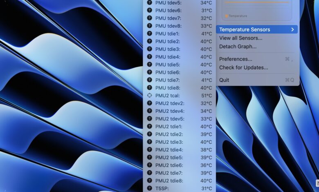Select the PMU tdie6 sensor label
The image size is (319, 192).
(168, 72)
